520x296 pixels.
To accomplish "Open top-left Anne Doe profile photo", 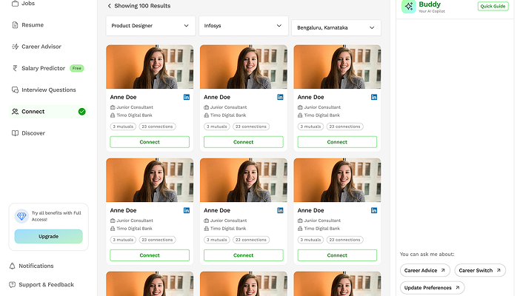I will 150,67.
